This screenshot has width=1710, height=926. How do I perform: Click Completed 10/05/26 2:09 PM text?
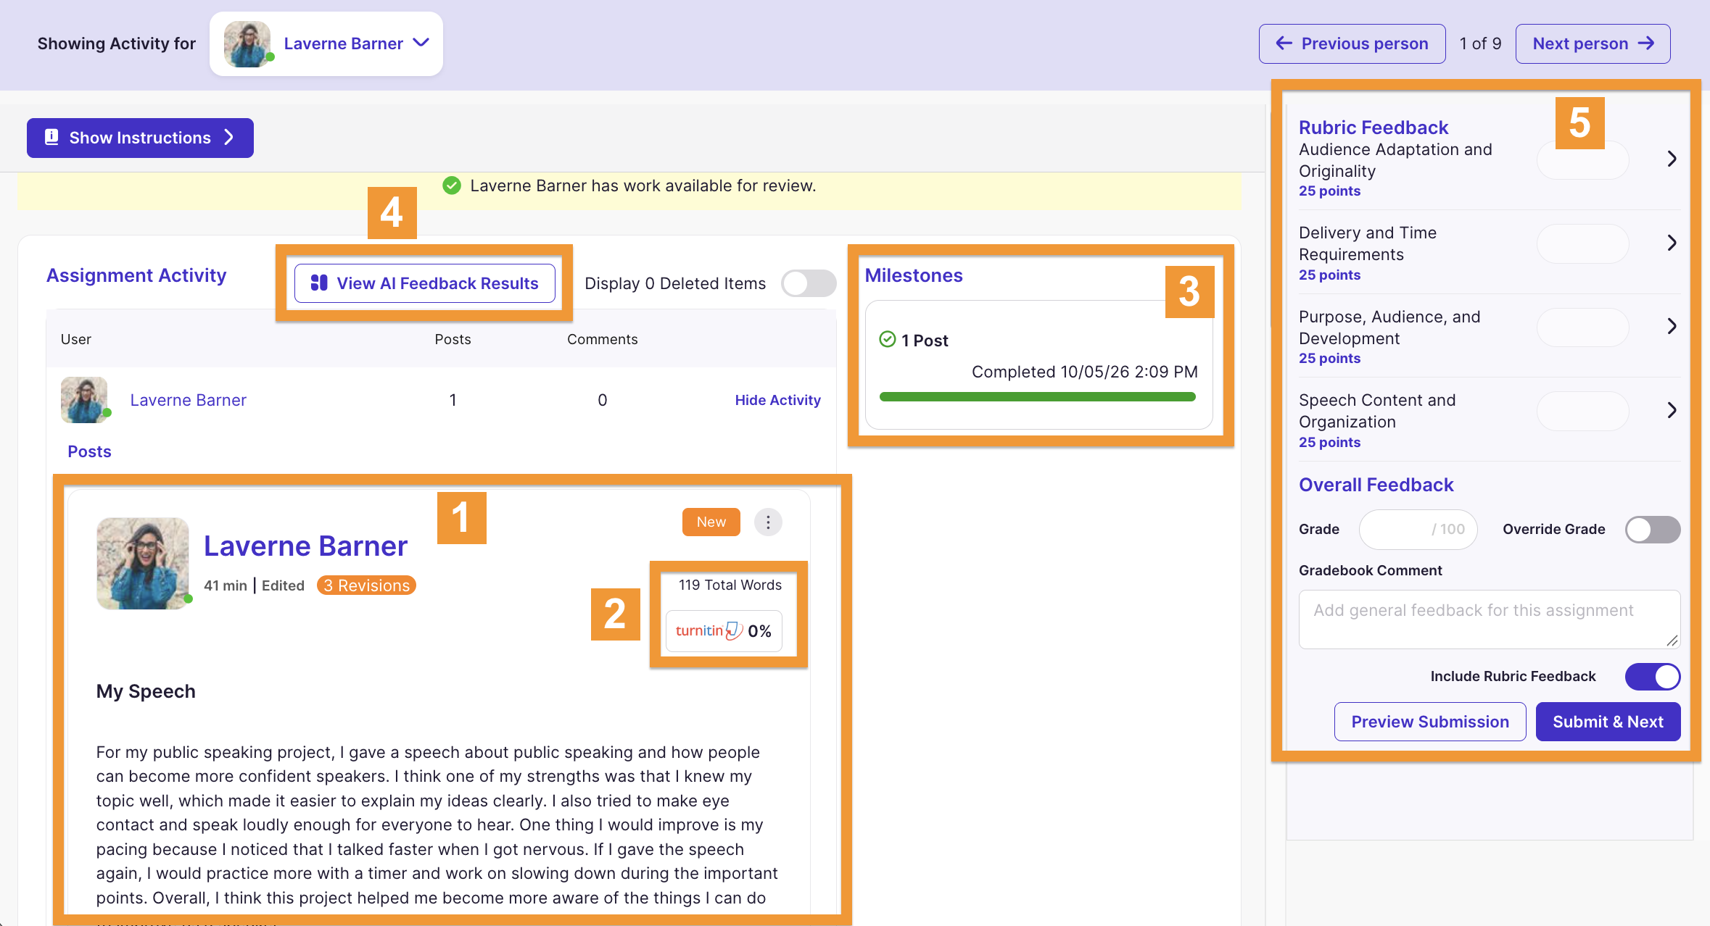tap(1084, 372)
